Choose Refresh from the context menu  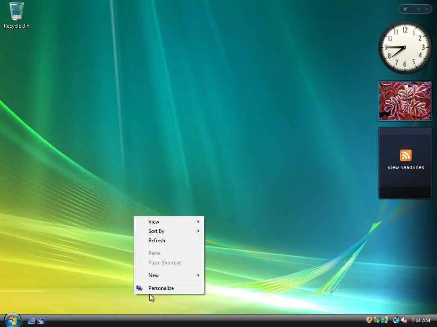tap(169, 241)
